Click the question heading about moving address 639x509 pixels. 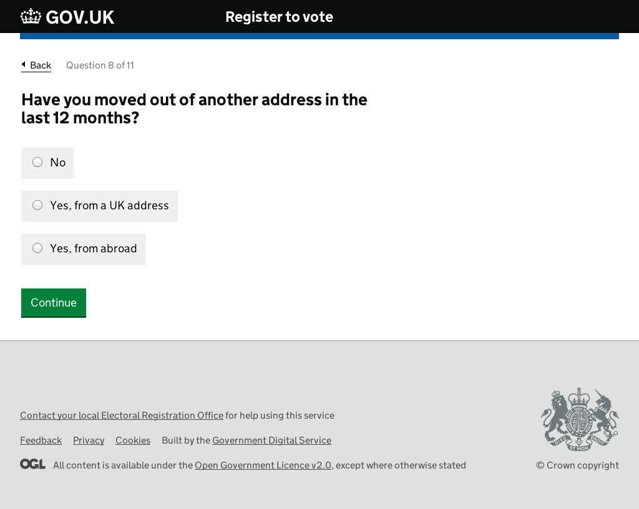194,108
